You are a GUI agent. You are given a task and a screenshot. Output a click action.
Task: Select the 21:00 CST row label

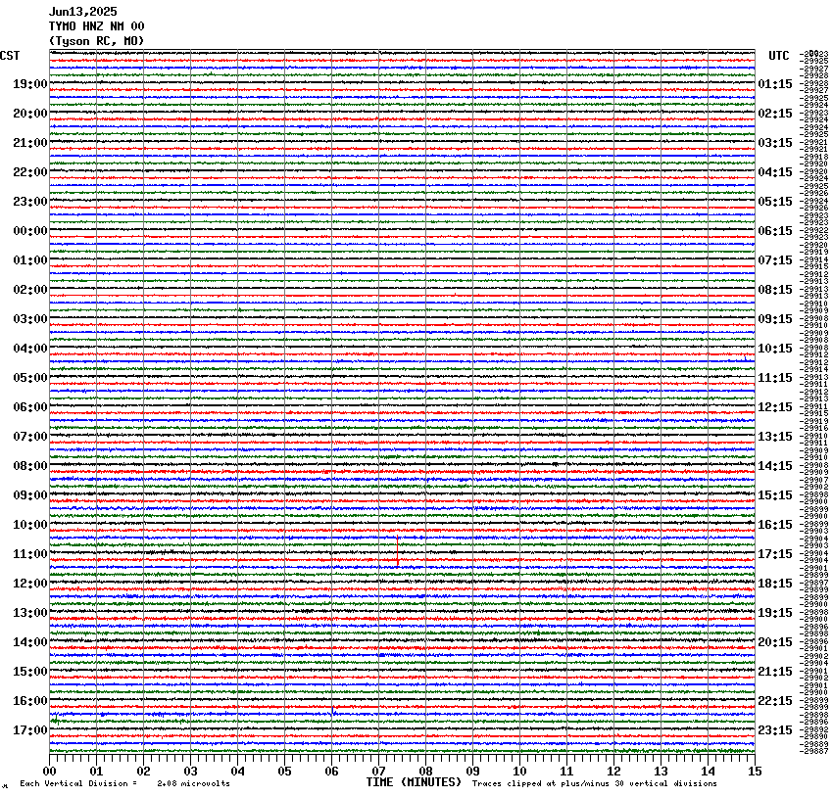point(30,143)
